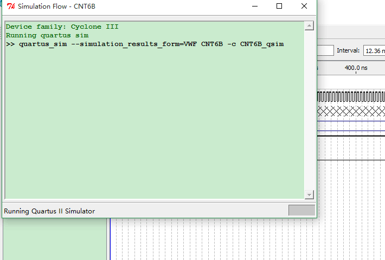Click the simulation progress bar
Image resolution: width=385 pixels, height=260 pixels.
pyautogui.click(x=301, y=210)
